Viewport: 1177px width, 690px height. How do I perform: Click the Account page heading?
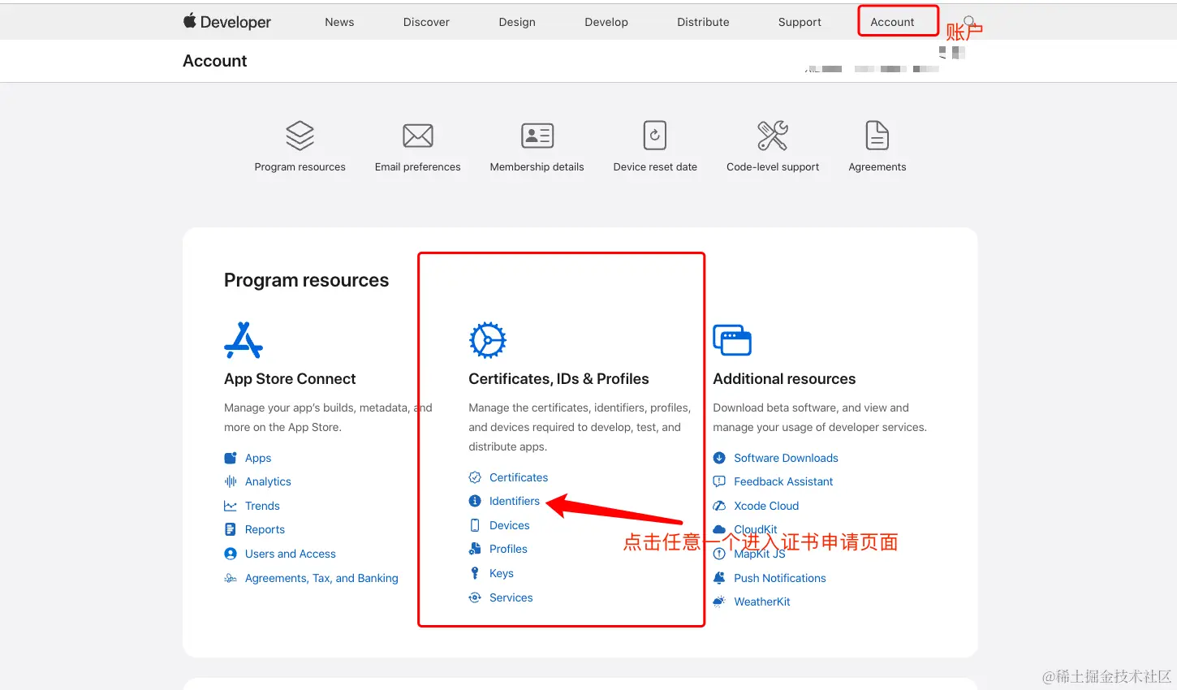tap(215, 61)
